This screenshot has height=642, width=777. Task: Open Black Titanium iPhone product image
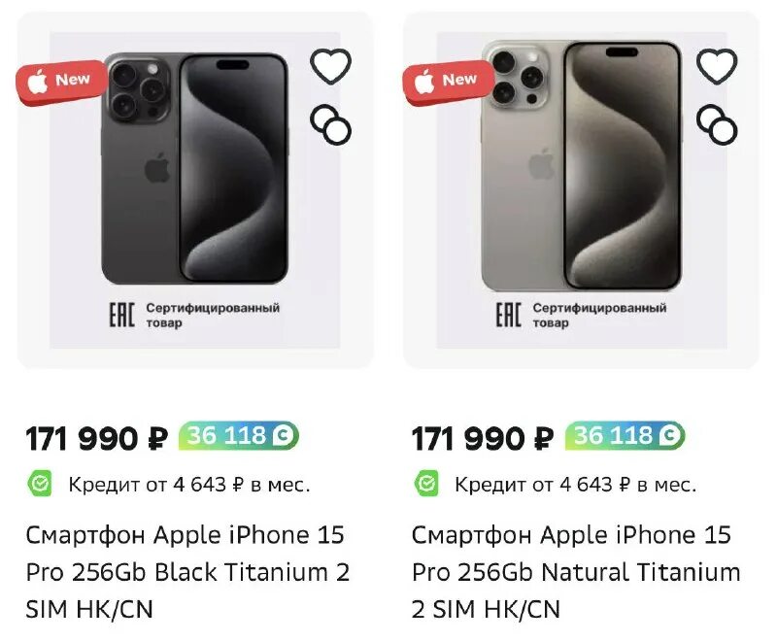click(194, 170)
